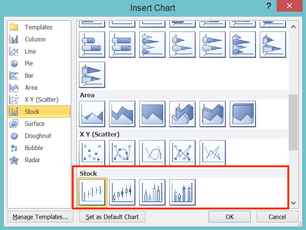Select the Open-High-Low-Close stock chart
Screen dimensions: 306x230
pos(122,192)
